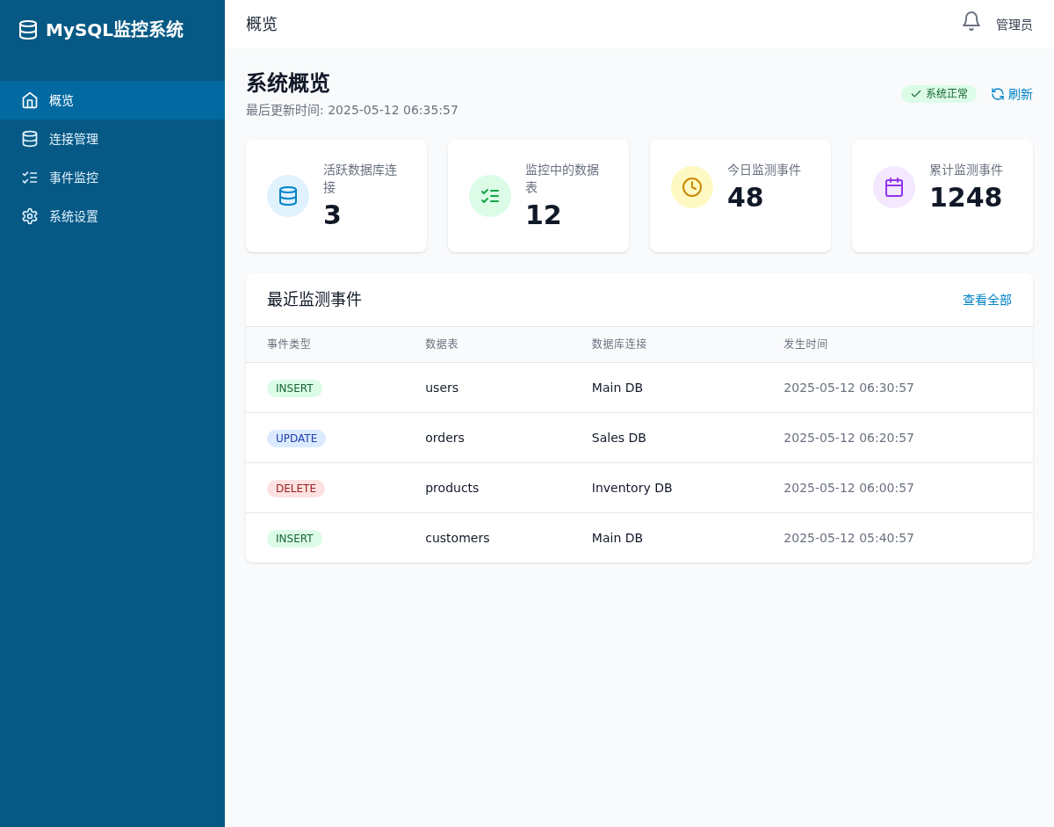Click Main DB in the users row
1054x827 pixels.
pyautogui.click(x=617, y=388)
